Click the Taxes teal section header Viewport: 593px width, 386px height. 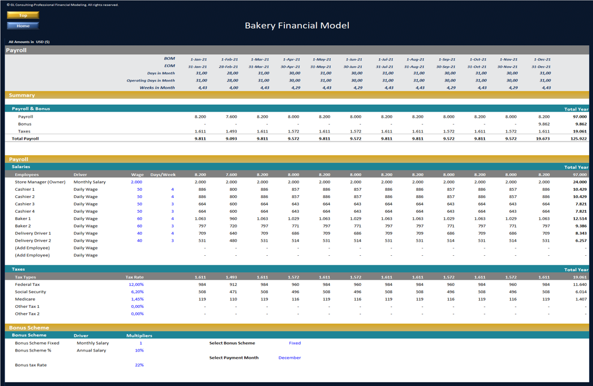(297, 269)
